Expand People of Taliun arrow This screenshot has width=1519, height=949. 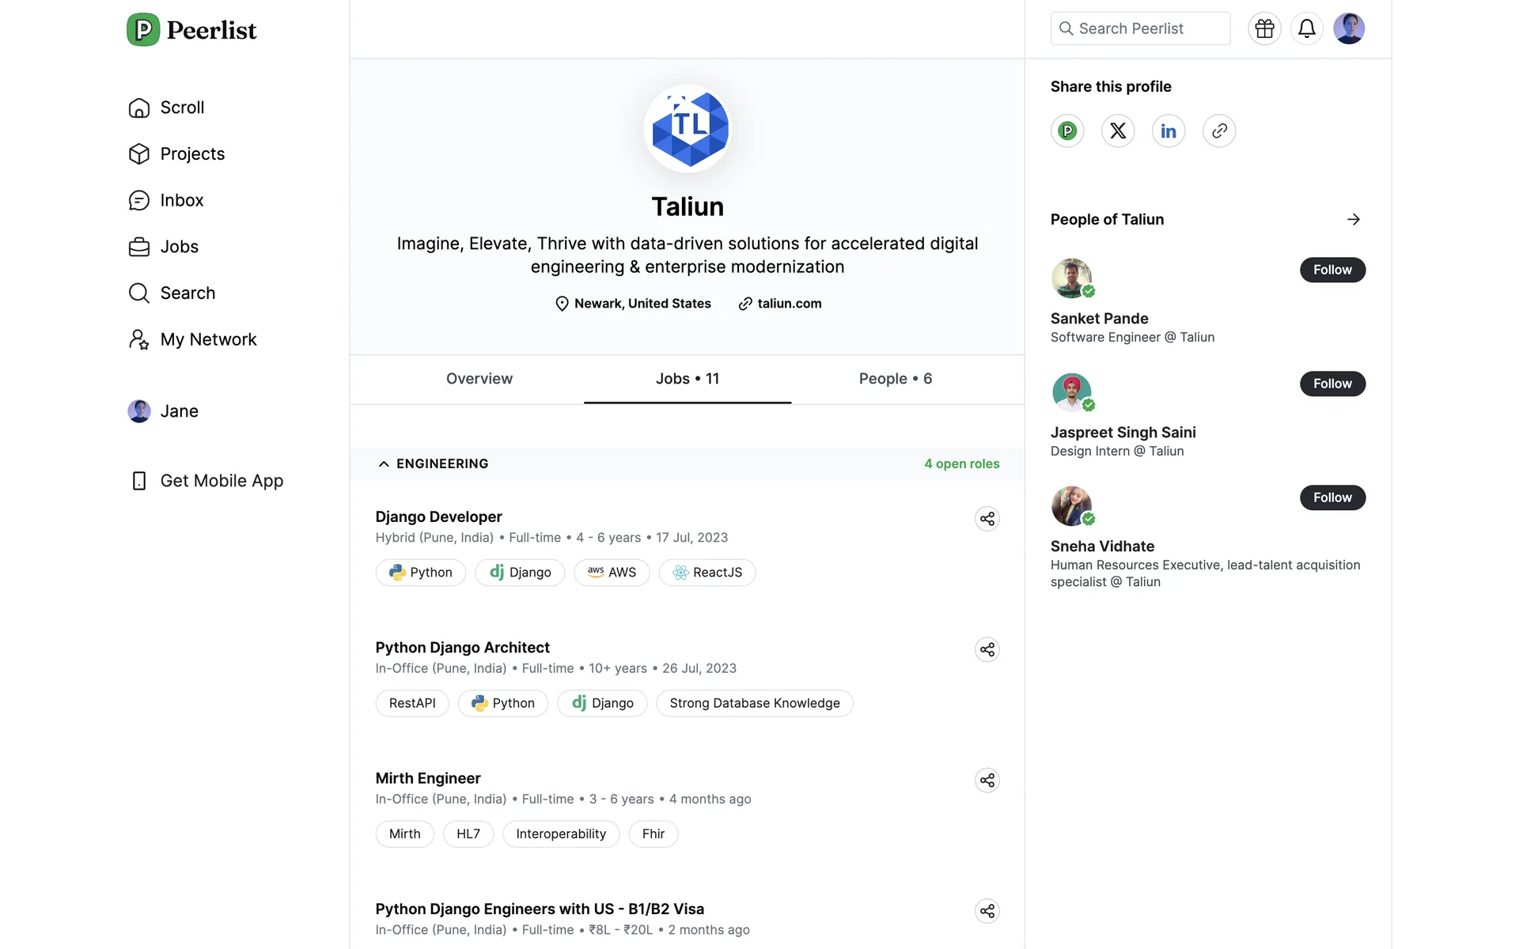click(1353, 219)
